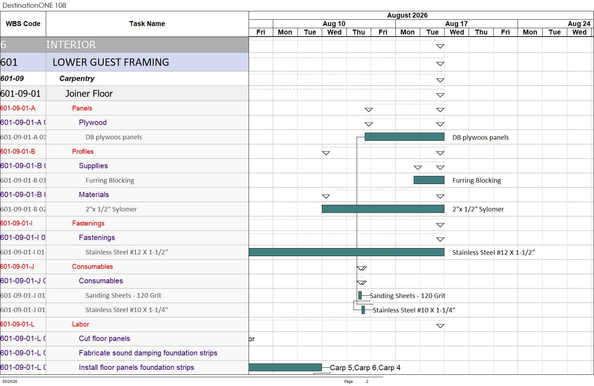Click the Panels summary start triangle
Screen dimensions: 594x386
click(x=369, y=110)
